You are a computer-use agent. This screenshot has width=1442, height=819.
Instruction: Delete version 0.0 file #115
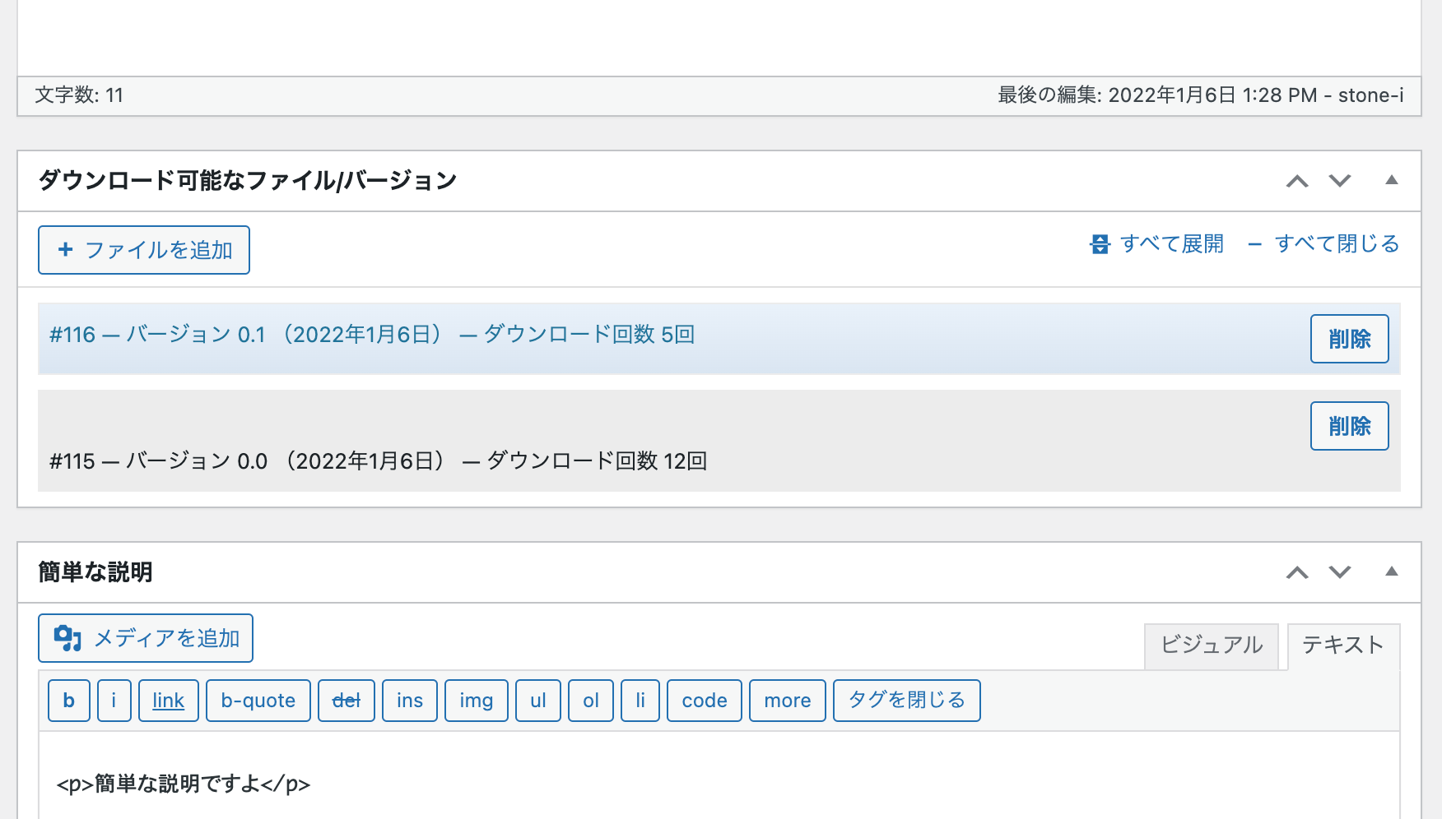(x=1349, y=426)
